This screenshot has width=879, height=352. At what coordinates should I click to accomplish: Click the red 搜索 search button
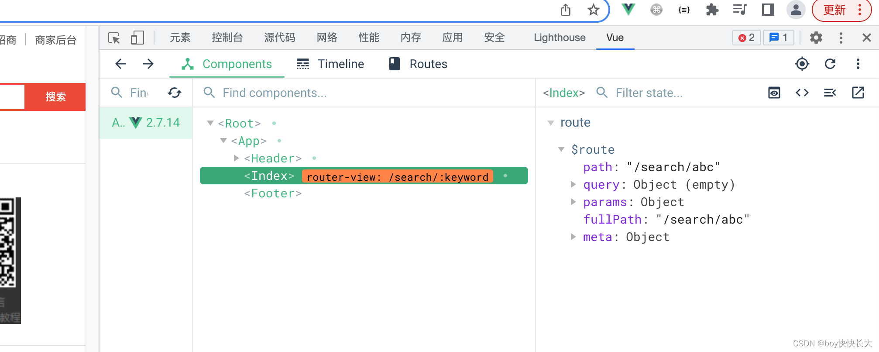pyautogui.click(x=55, y=97)
